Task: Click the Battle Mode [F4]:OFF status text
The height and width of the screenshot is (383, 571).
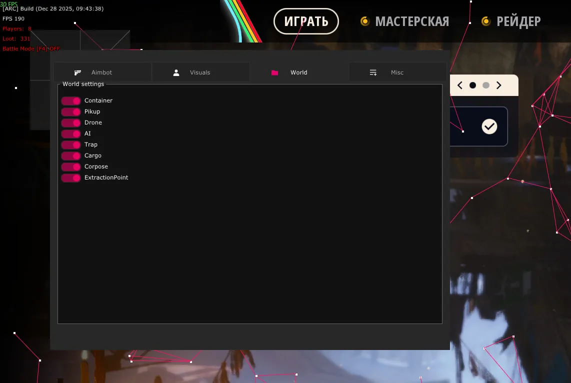Action: [x=30, y=48]
